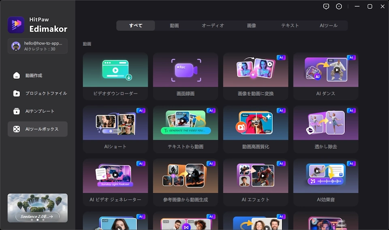Launch the 参考画像から動画生成 tool

[186, 182]
